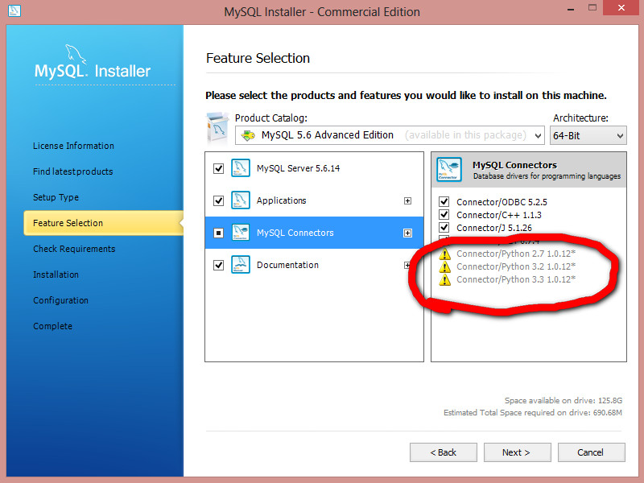Click the MySQL Connectors product icon in list

(x=240, y=233)
